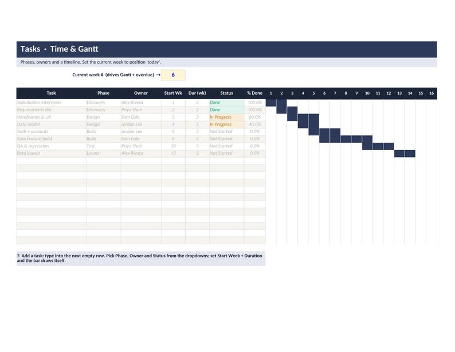
Task: Click the In Progress status for Data model
Action: point(226,124)
